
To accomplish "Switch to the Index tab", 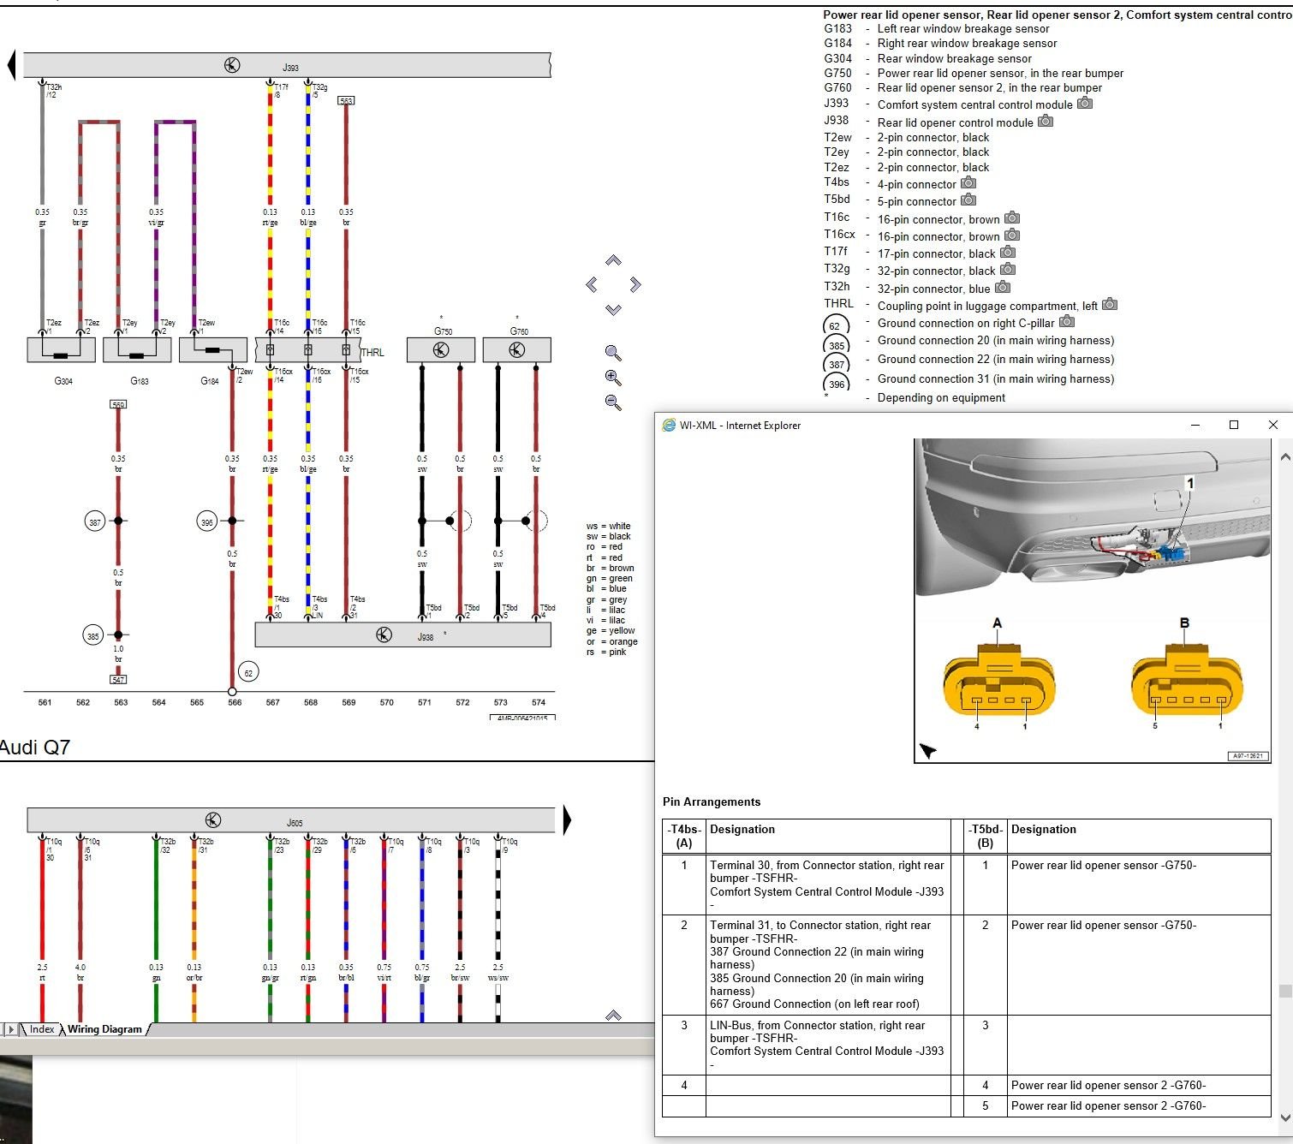I will tap(41, 1029).
